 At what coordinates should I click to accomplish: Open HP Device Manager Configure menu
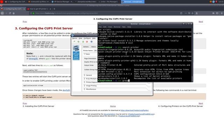click(x=87, y=38)
